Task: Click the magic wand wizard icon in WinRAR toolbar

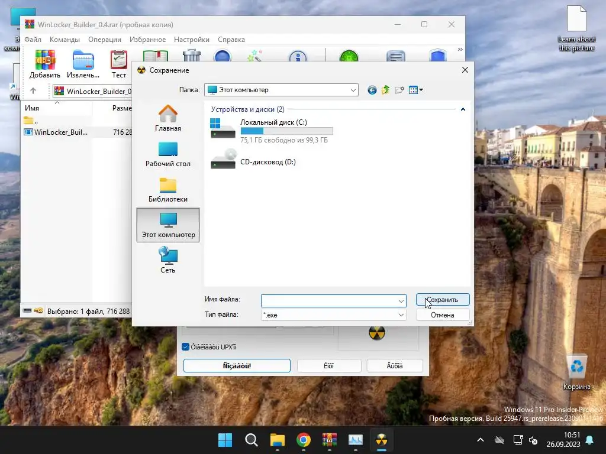Action: coord(254,56)
